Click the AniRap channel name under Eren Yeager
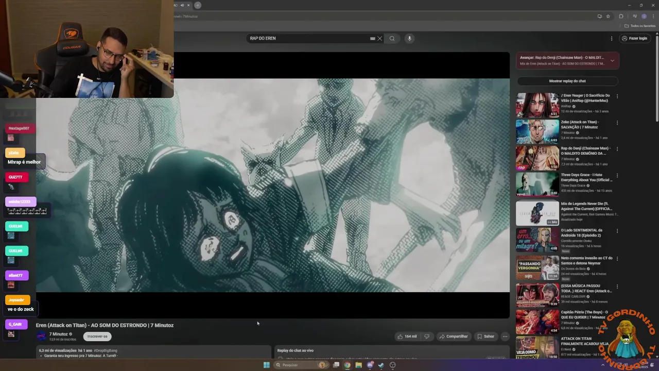Image resolution: width=659 pixels, height=371 pixels. pos(566,106)
